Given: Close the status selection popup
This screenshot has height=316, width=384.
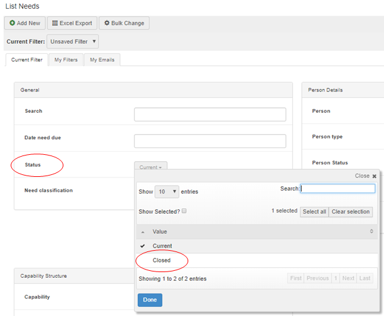Looking at the screenshot, I should click(366, 176).
